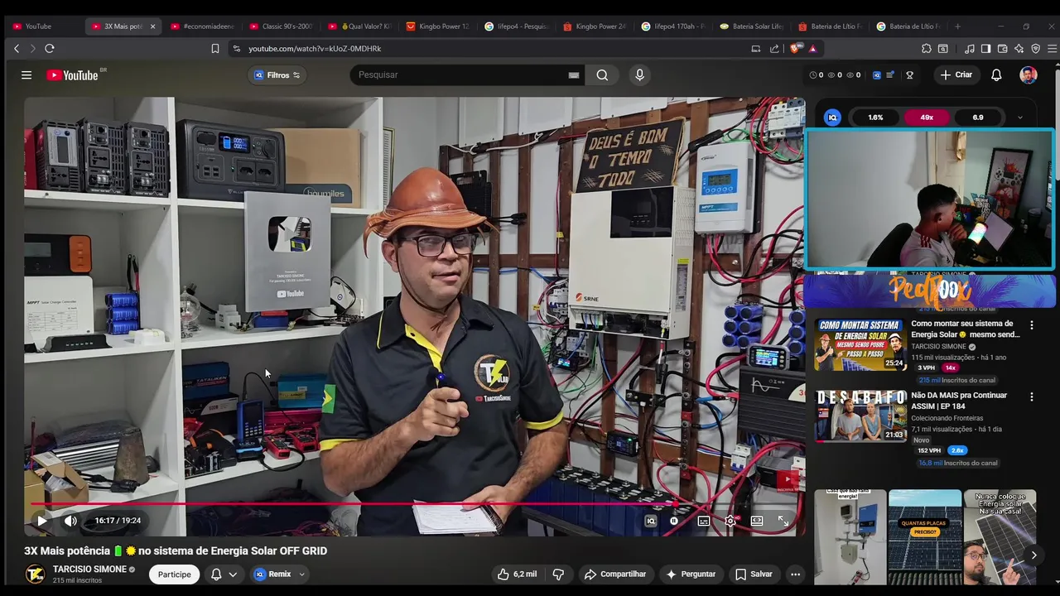This screenshot has height=596, width=1060.
Task: Open player settings gear
Action: 730,521
